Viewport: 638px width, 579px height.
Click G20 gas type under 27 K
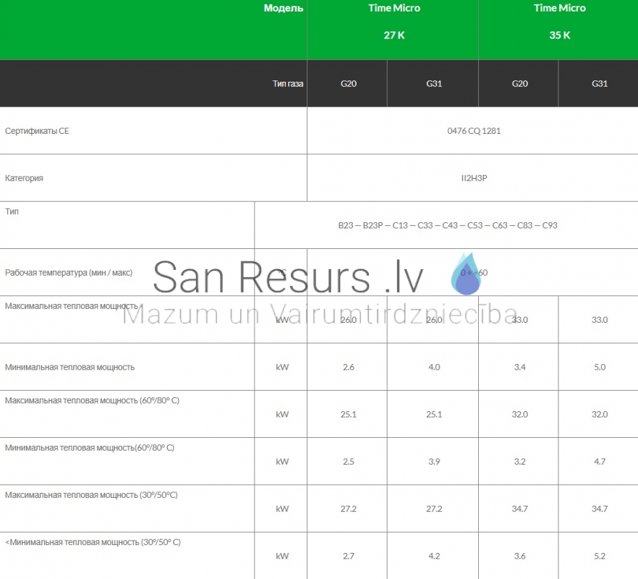click(349, 83)
